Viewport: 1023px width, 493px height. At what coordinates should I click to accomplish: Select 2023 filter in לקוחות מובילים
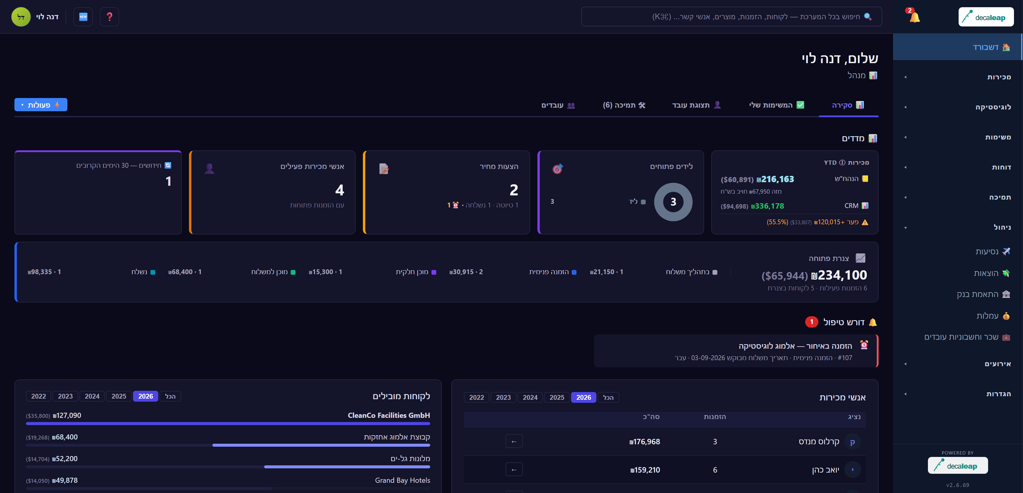pyautogui.click(x=65, y=396)
